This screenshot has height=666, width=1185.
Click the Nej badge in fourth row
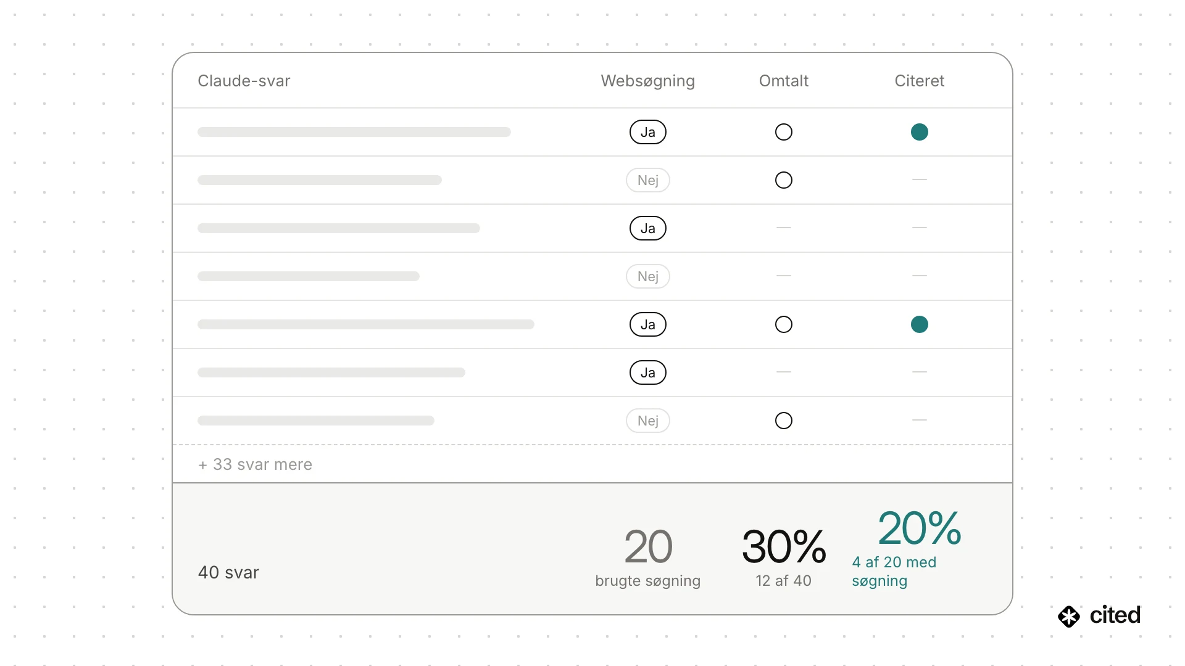pos(648,276)
